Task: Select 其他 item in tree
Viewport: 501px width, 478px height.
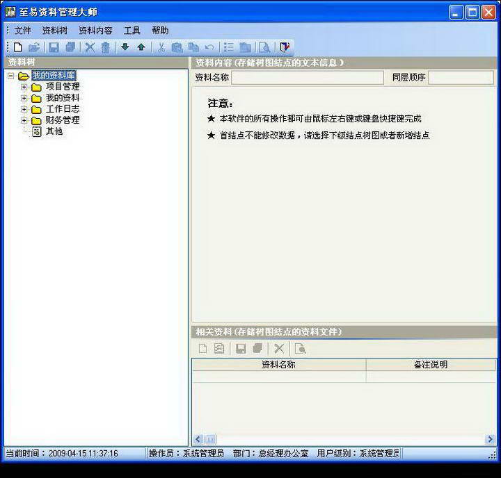Action: click(54, 131)
